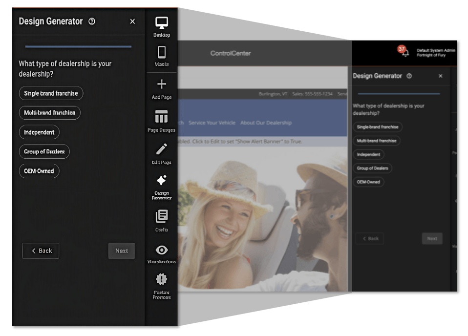
Task: Open About Our Dealership nav menu
Action: pos(266,123)
